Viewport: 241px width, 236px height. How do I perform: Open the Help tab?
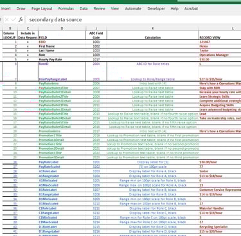pos(174,8)
